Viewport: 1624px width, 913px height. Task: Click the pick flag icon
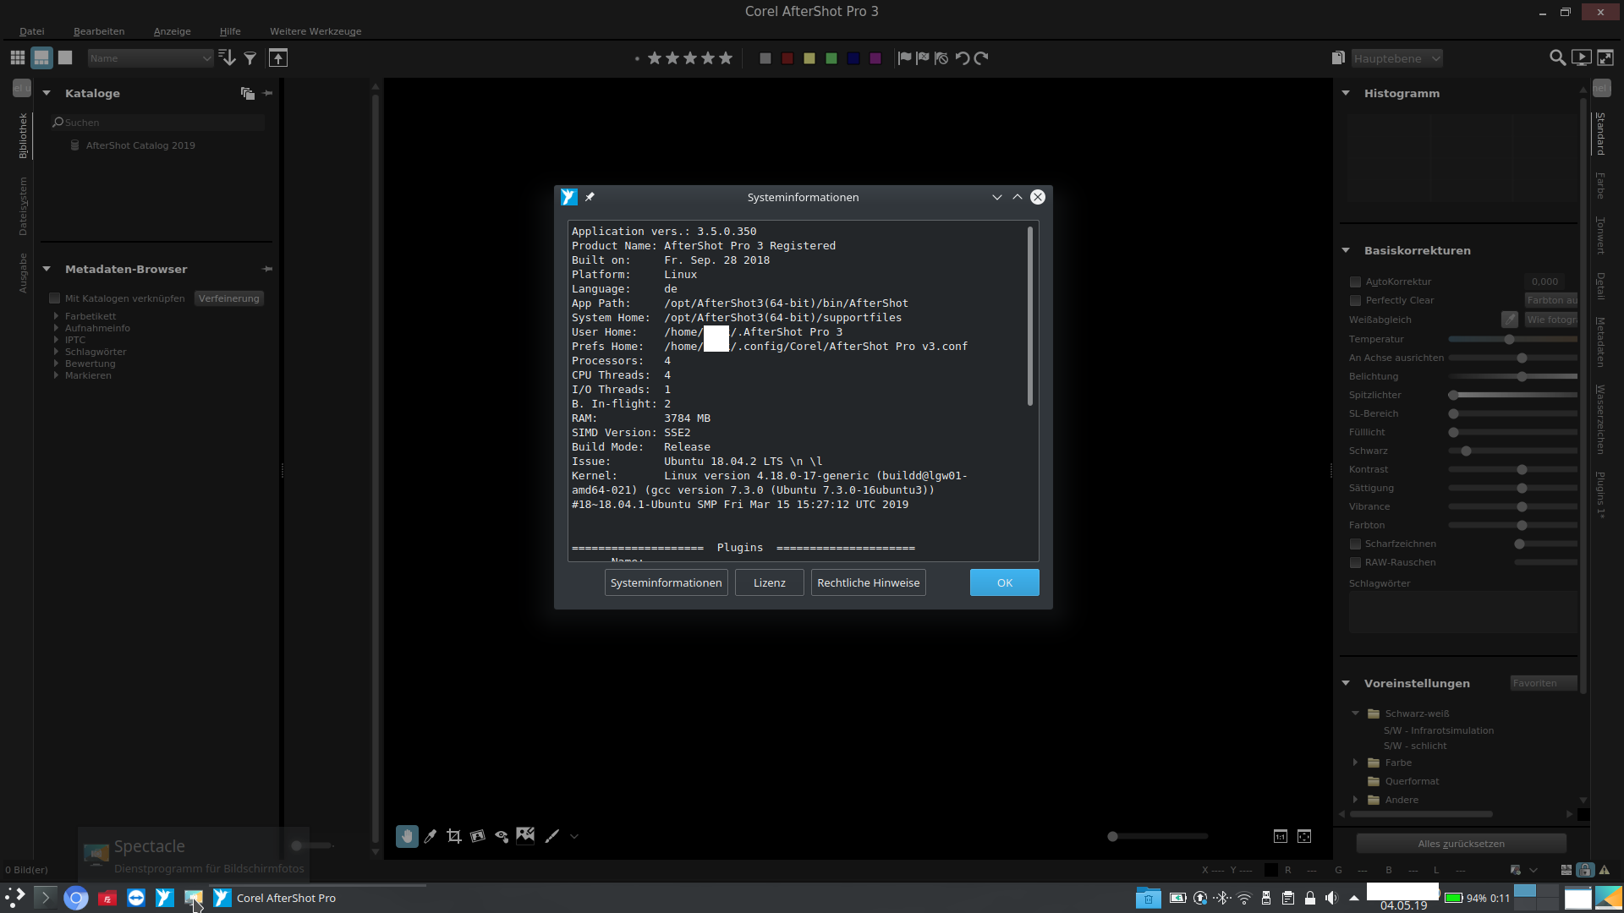click(905, 58)
